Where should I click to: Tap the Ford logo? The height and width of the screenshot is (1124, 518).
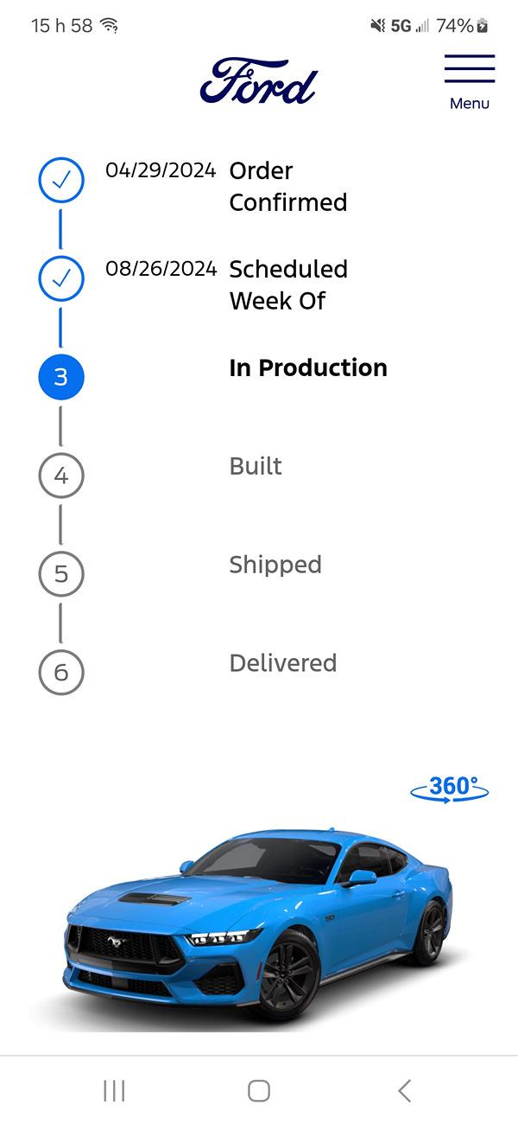[259, 81]
